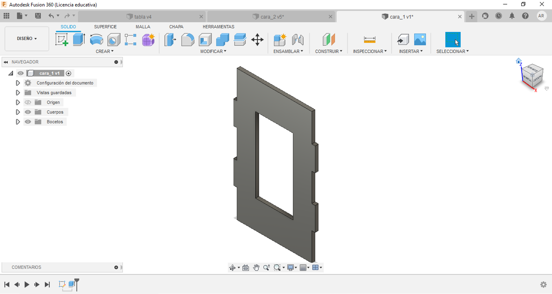Select the Fillet tool
The image size is (552, 294).
pos(188,40)
